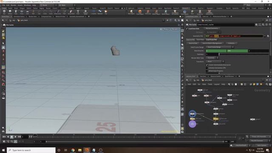Toggle Alfred Style Progress checkbox
This screenshot has height=153, width=272.
point(207,71)
